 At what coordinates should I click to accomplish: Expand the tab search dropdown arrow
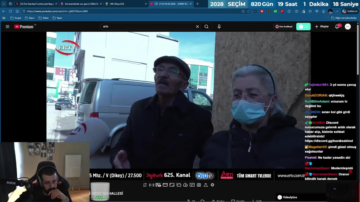[4, 4]
